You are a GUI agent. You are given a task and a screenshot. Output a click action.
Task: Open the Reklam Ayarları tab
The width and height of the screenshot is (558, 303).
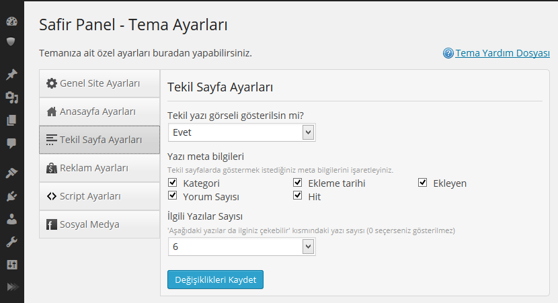coord(99,168)
